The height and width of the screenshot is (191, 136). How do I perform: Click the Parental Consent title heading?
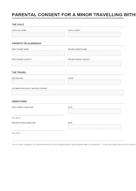pyautogui.click(x=74, y=15)
